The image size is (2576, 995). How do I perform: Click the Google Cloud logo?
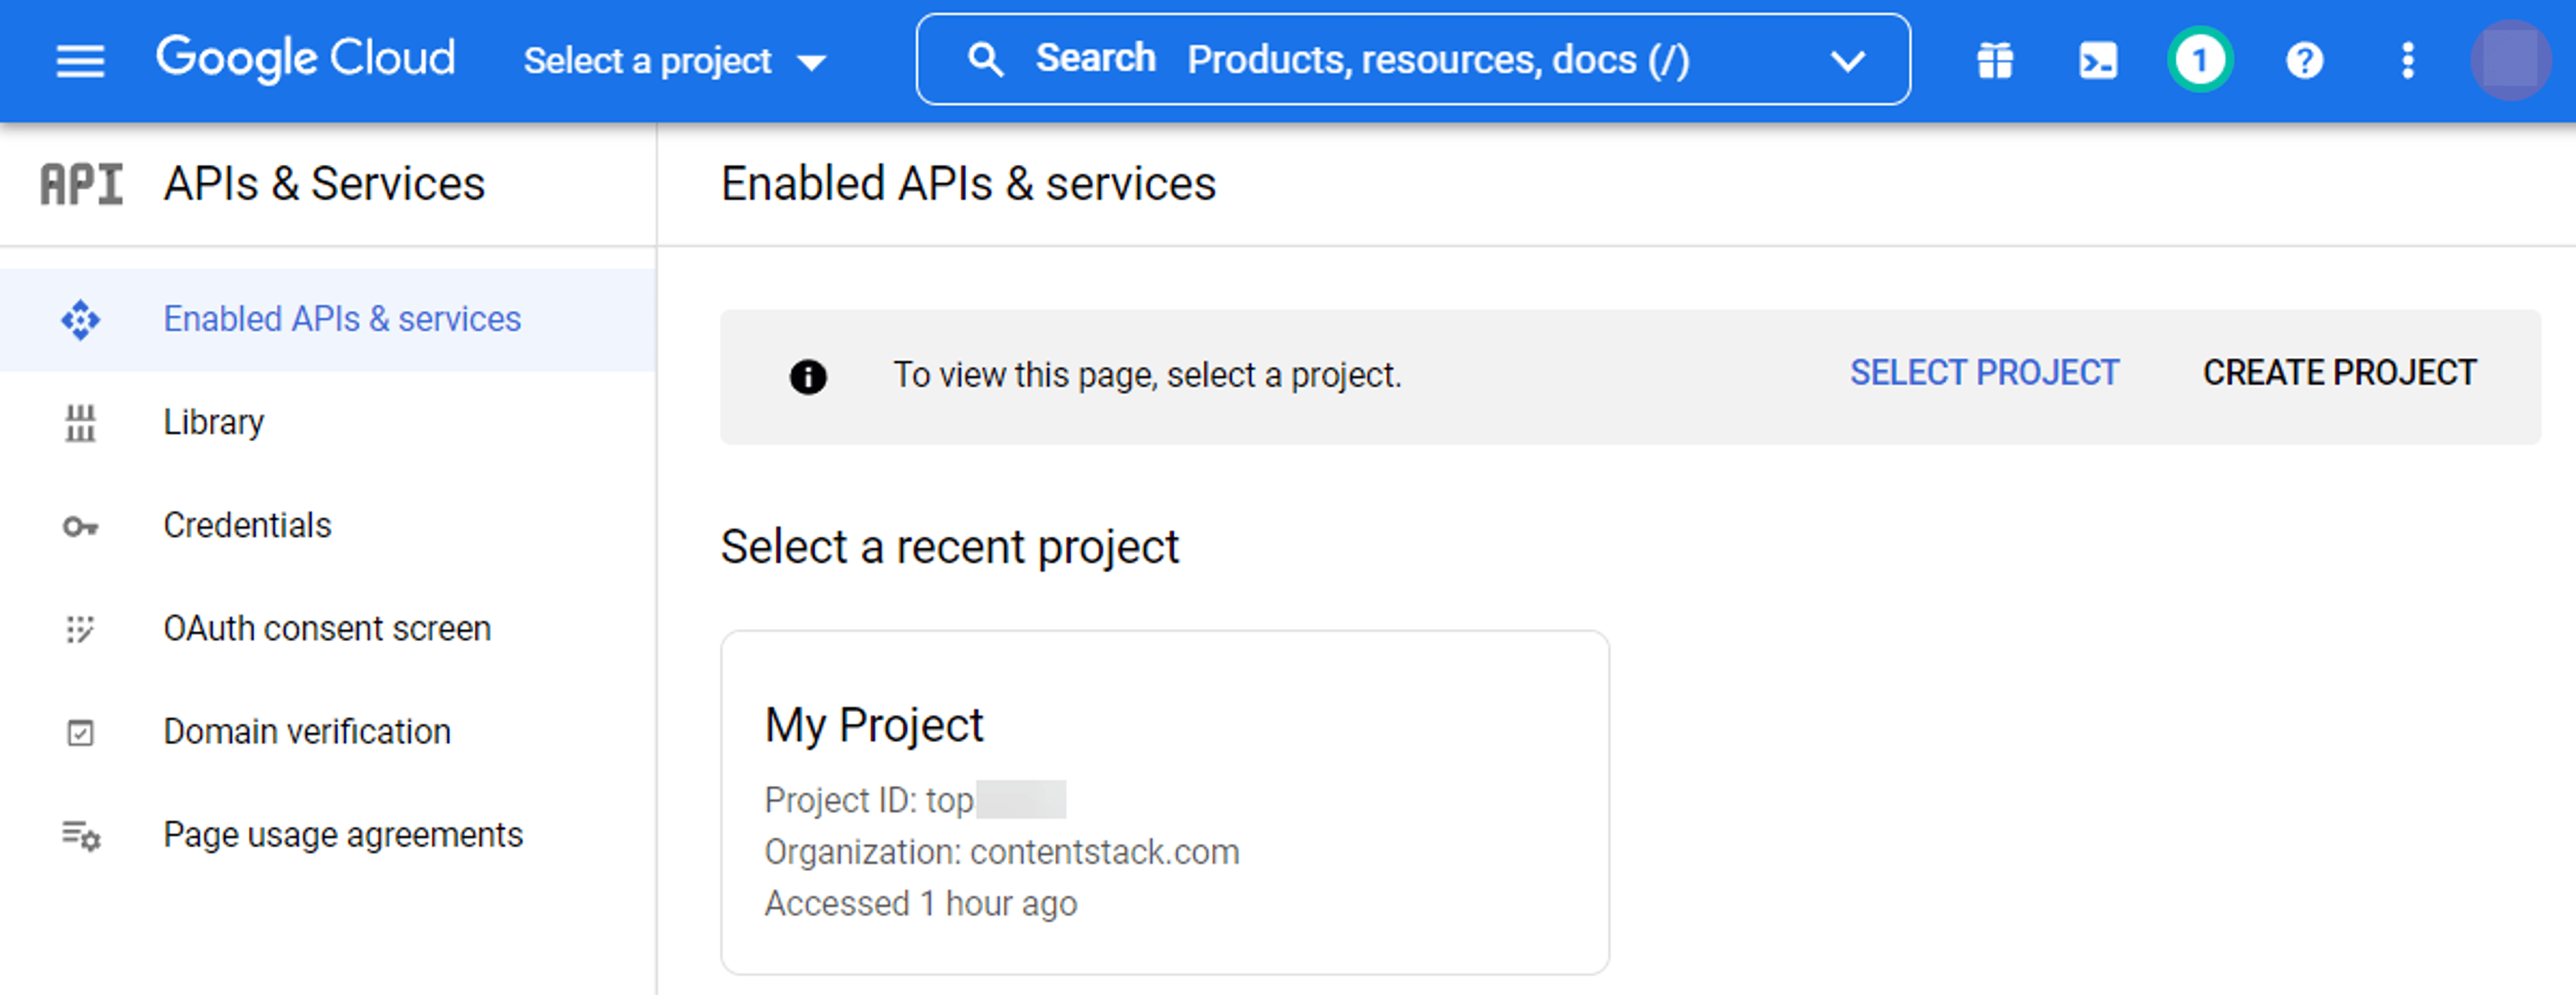[305, 59]
